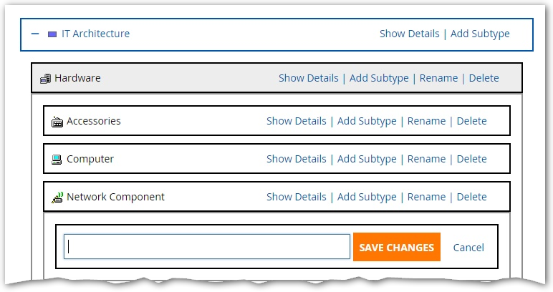Screen dimensions: 553x292
Task: Add a subtype under Accessories
Action: (367, 121)
